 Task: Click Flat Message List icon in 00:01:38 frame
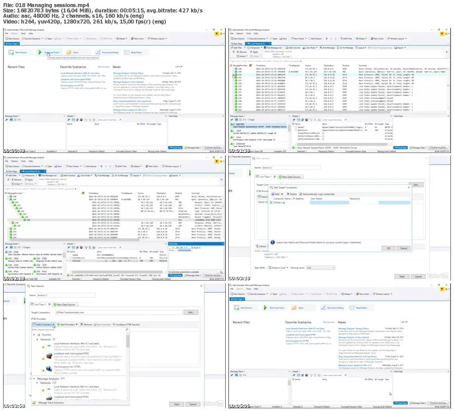pos(265,47)
